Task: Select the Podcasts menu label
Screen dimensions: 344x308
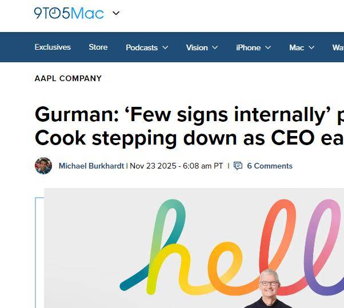Action: point(142,47)
